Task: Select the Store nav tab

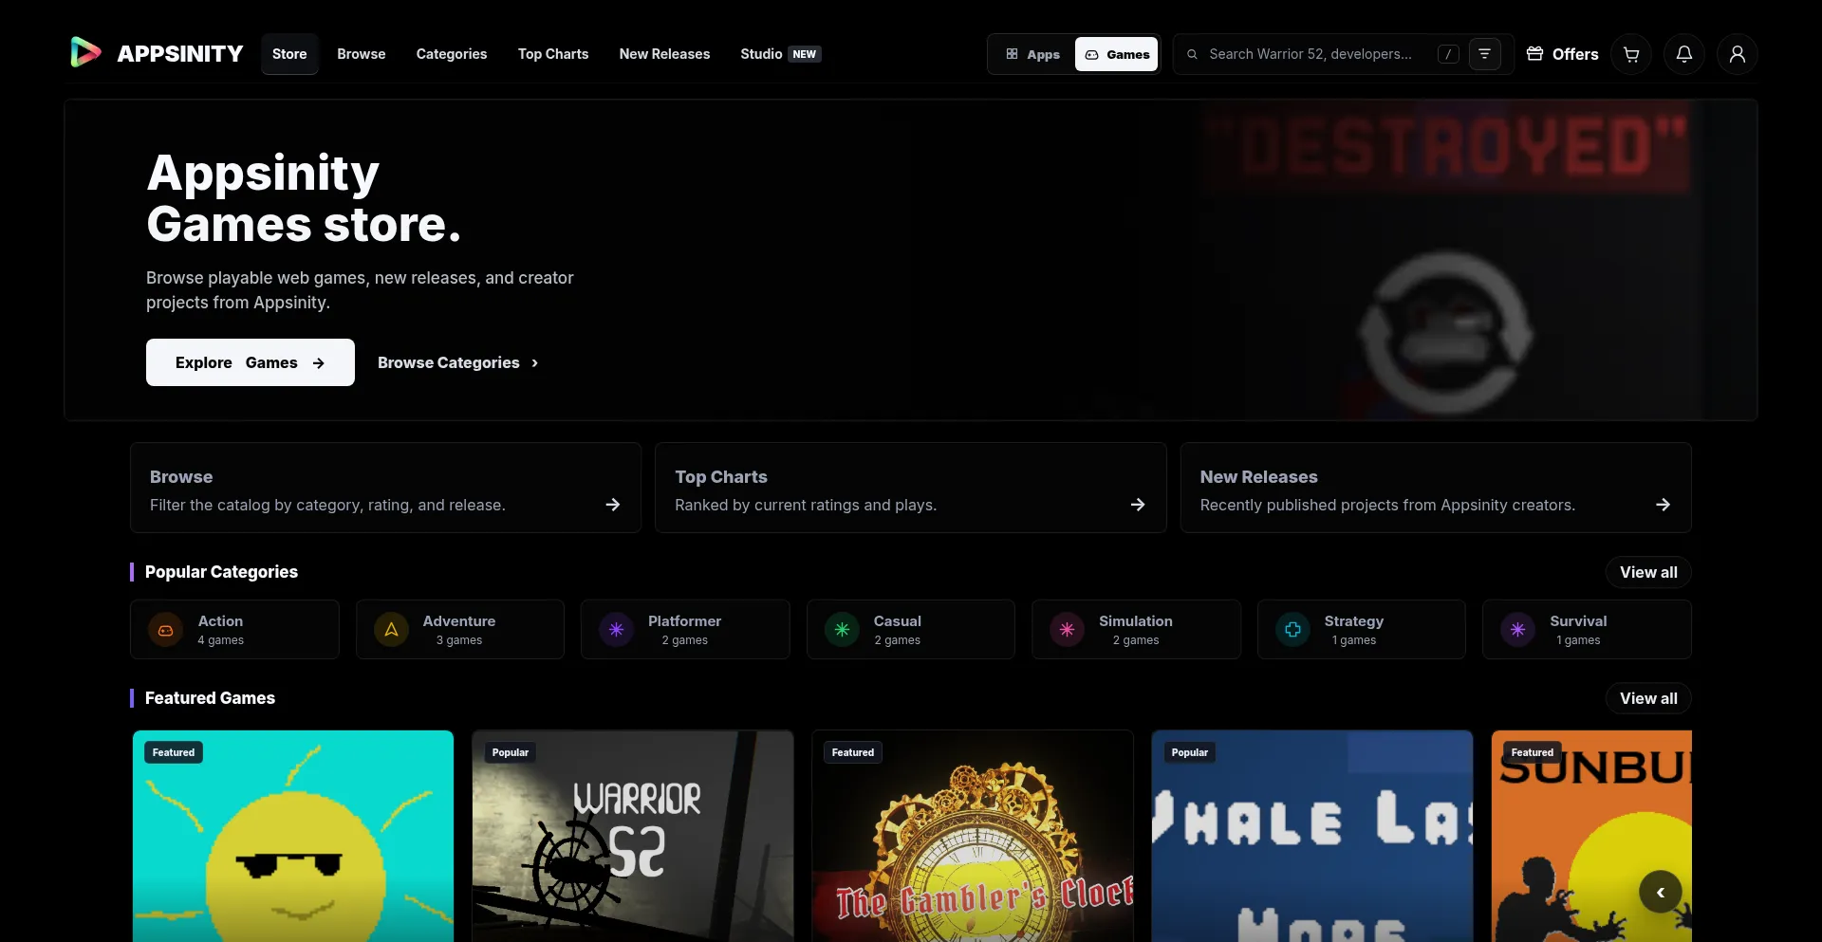Action: 289,54
